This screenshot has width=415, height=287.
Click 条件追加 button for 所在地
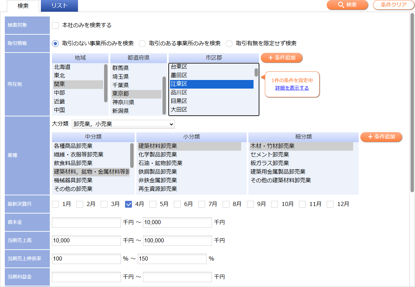(282, 58)
